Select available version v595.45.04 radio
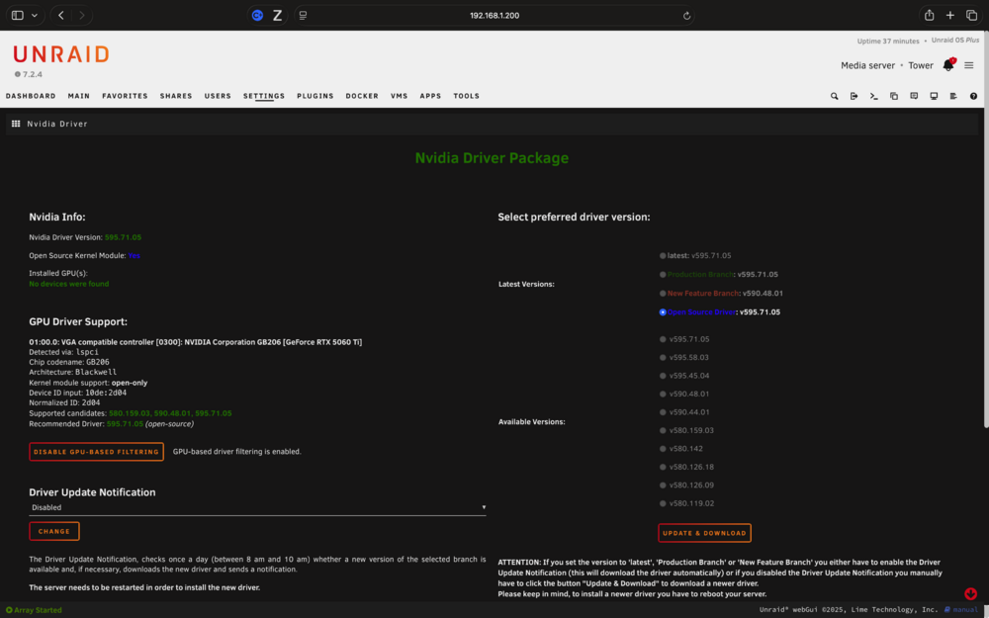 point(663,376)
